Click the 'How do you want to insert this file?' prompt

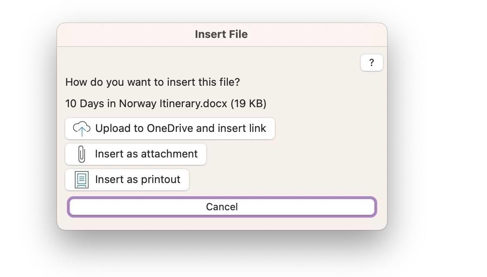tap(152, 82)
